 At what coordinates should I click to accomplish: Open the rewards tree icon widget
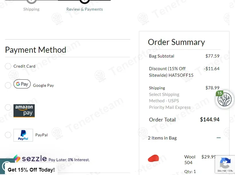pos(225,100)
